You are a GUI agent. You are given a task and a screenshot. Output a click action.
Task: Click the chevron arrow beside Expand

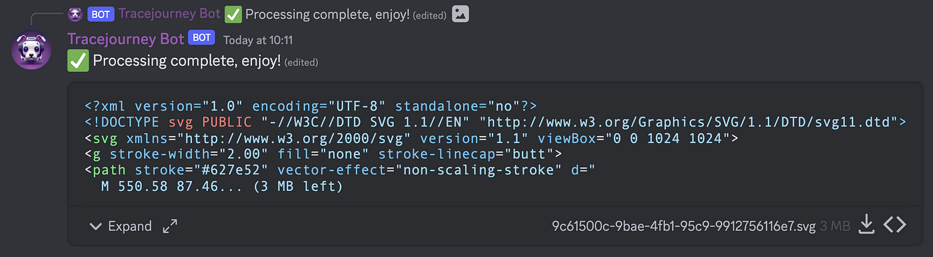95,226
